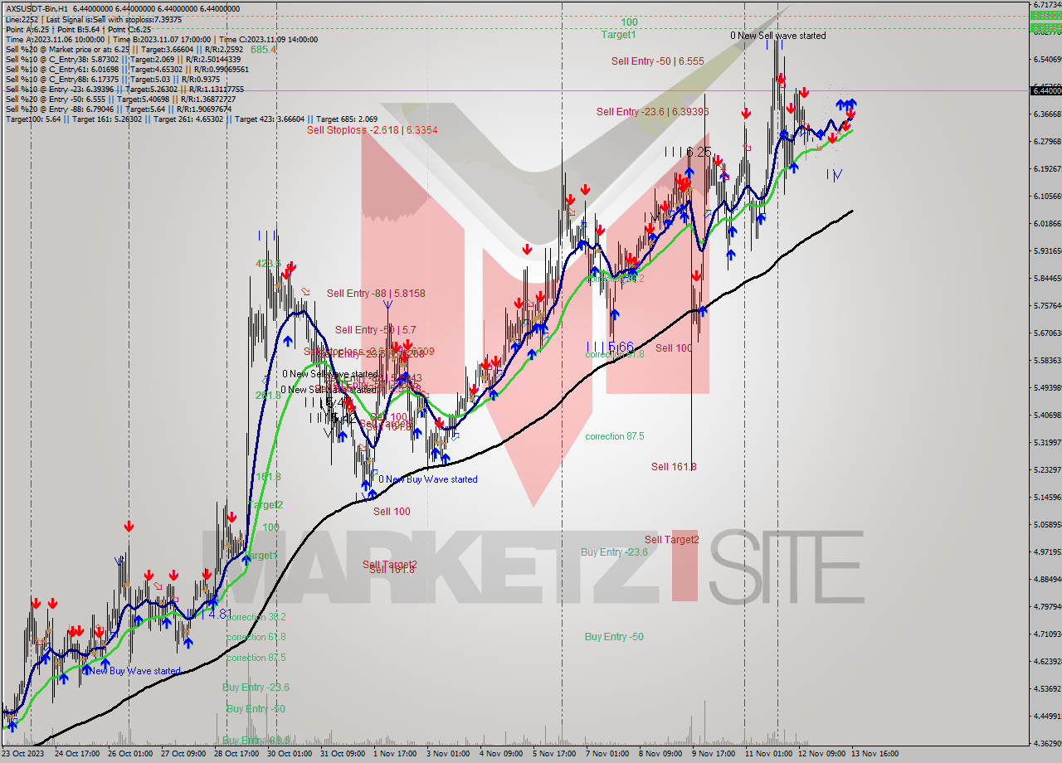This screenshot has height=763, width=1062.
Task: Click the 'correction 38.2' label
Action: coord(256,618)
